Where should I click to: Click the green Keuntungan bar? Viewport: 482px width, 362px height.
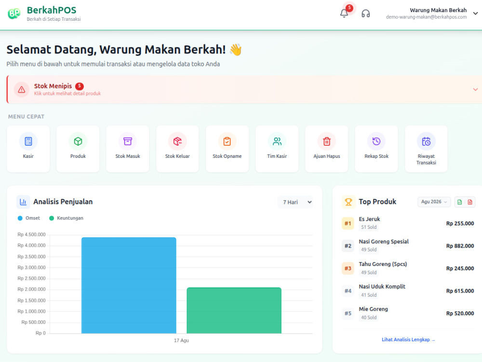click(234, 310)
